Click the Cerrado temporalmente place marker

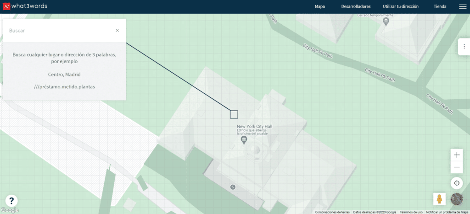pyautogui.click(x=386, y=21)
